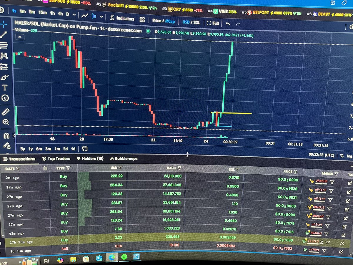Open the go-to-date calendar icon
The width and height of the screenshot is (353, 265).
tap(84, 148)
